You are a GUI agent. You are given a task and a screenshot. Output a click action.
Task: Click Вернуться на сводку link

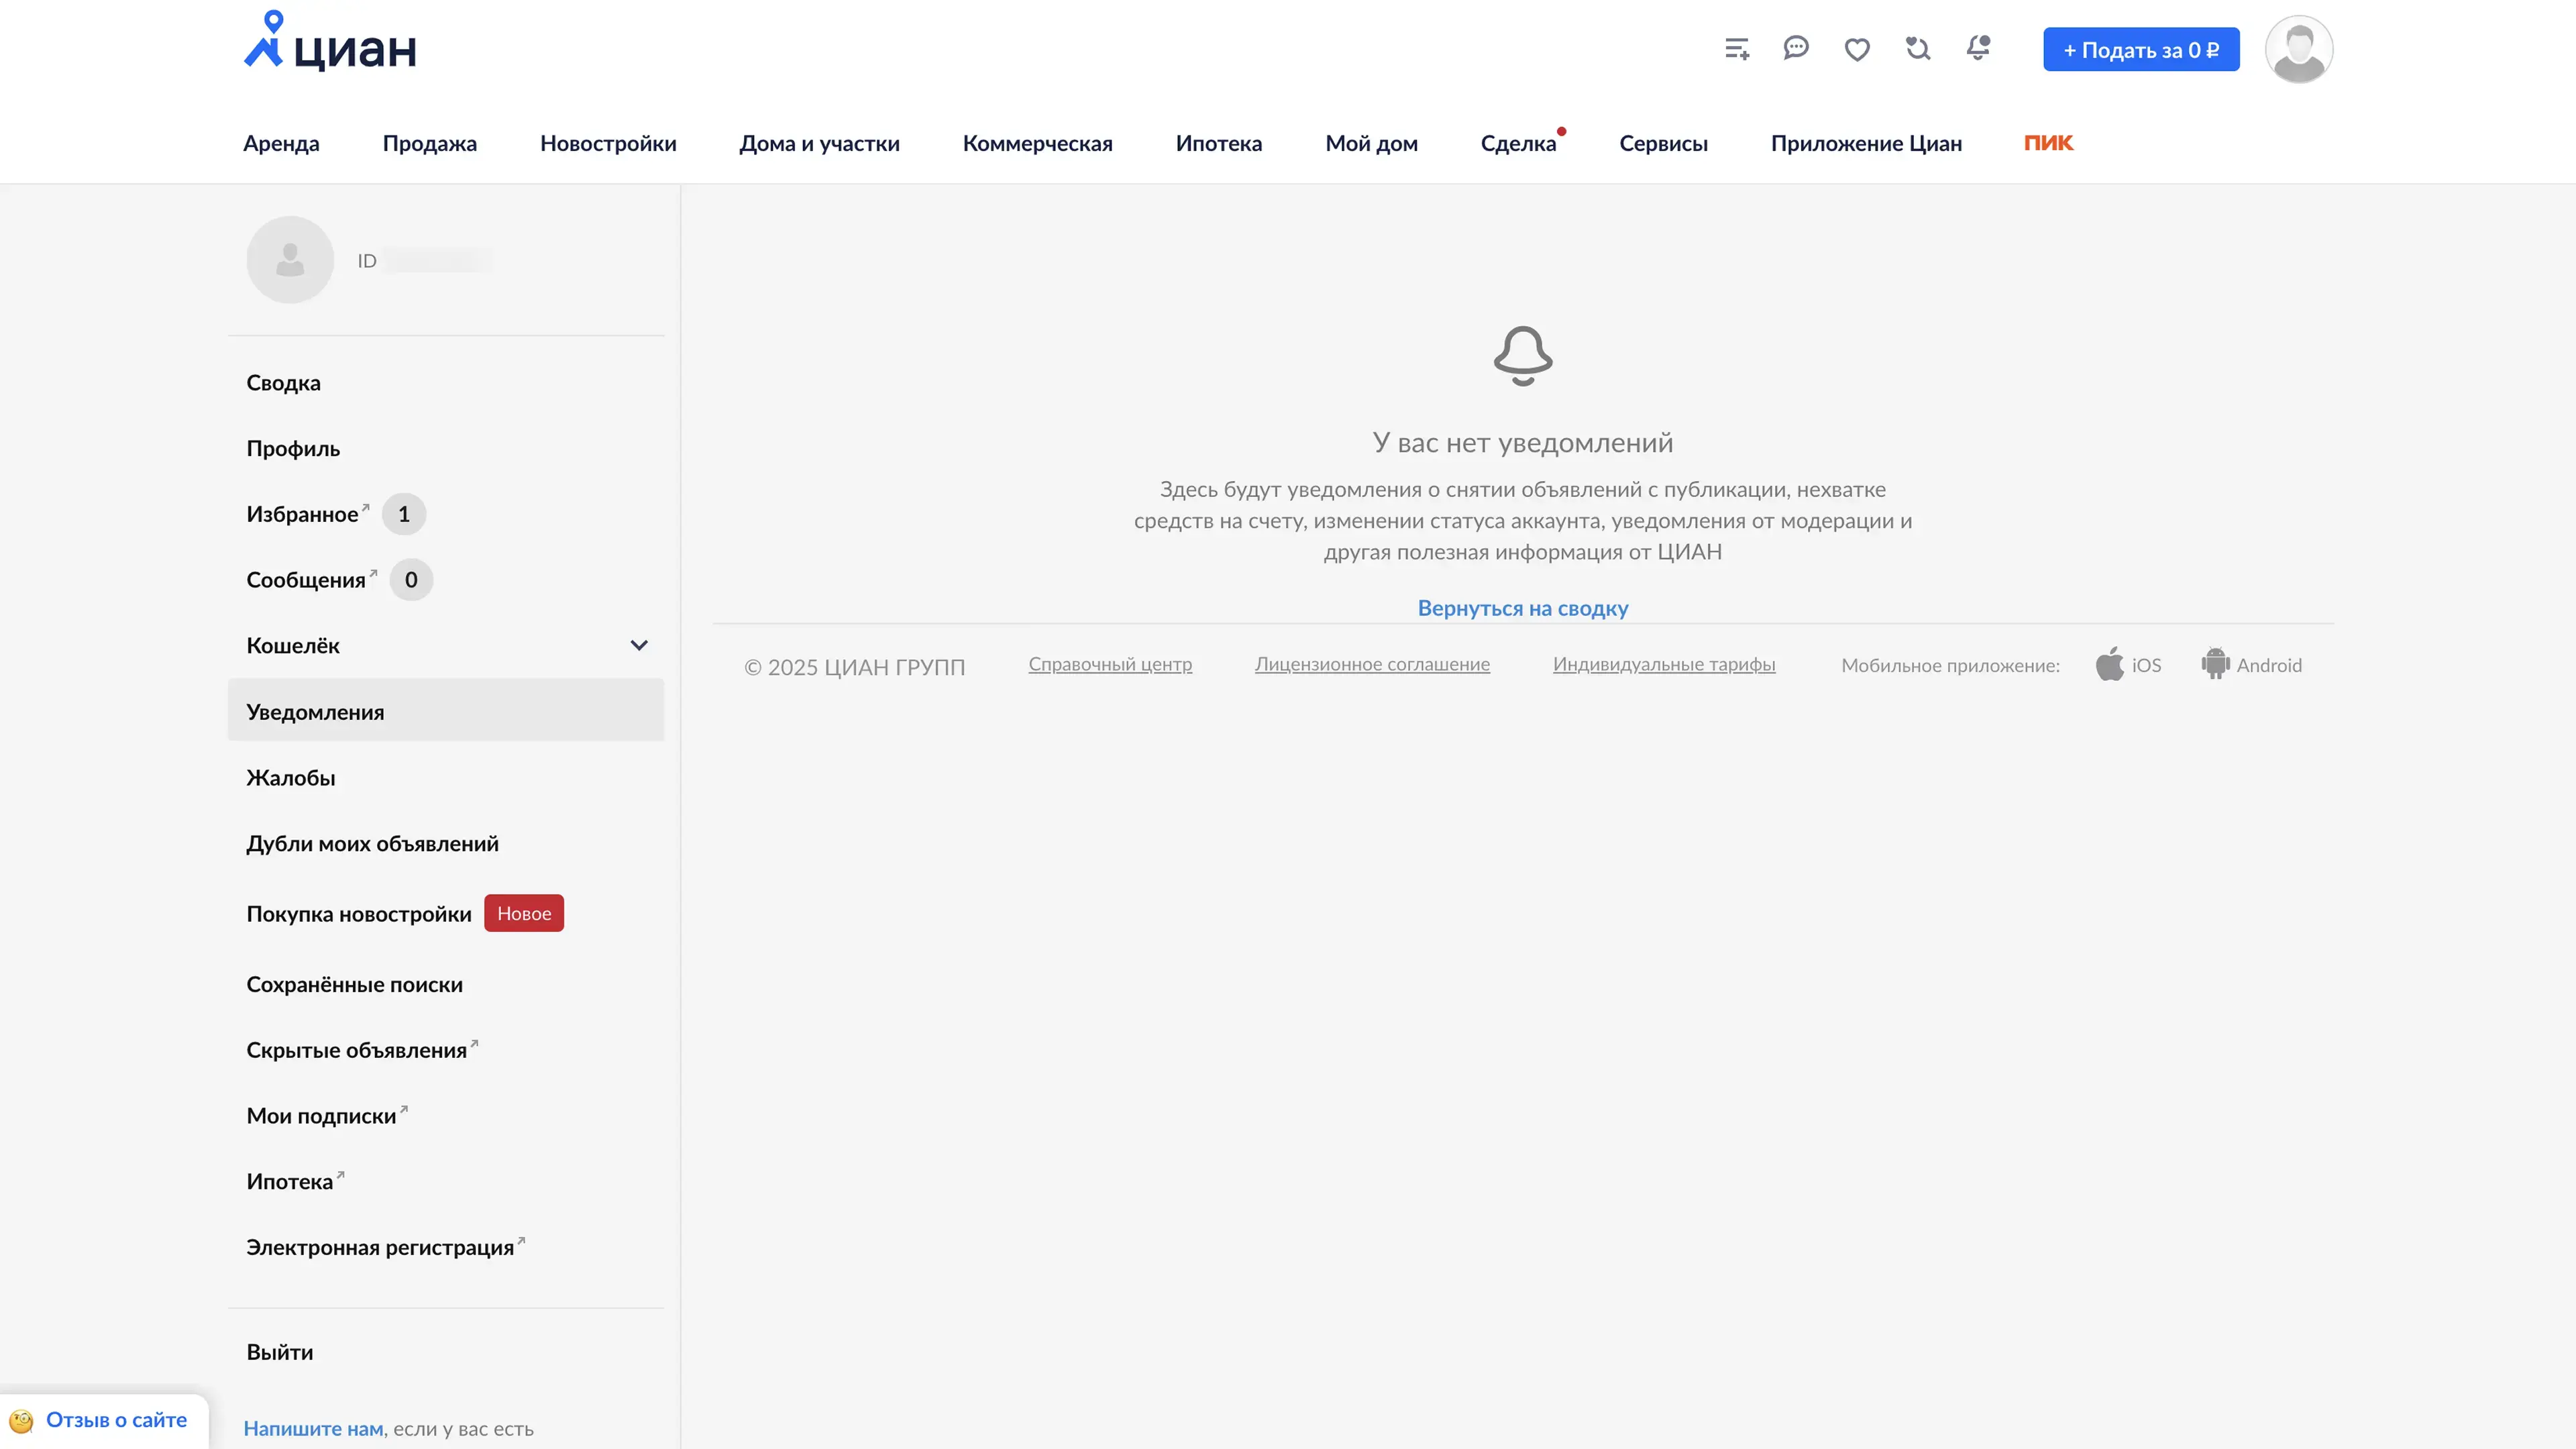click(1522, 608)
